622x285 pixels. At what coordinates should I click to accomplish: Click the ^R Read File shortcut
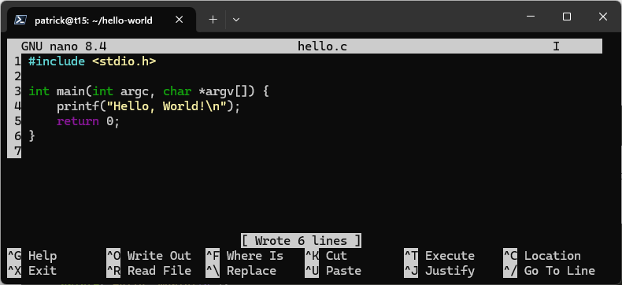click(x=149, y=271)
